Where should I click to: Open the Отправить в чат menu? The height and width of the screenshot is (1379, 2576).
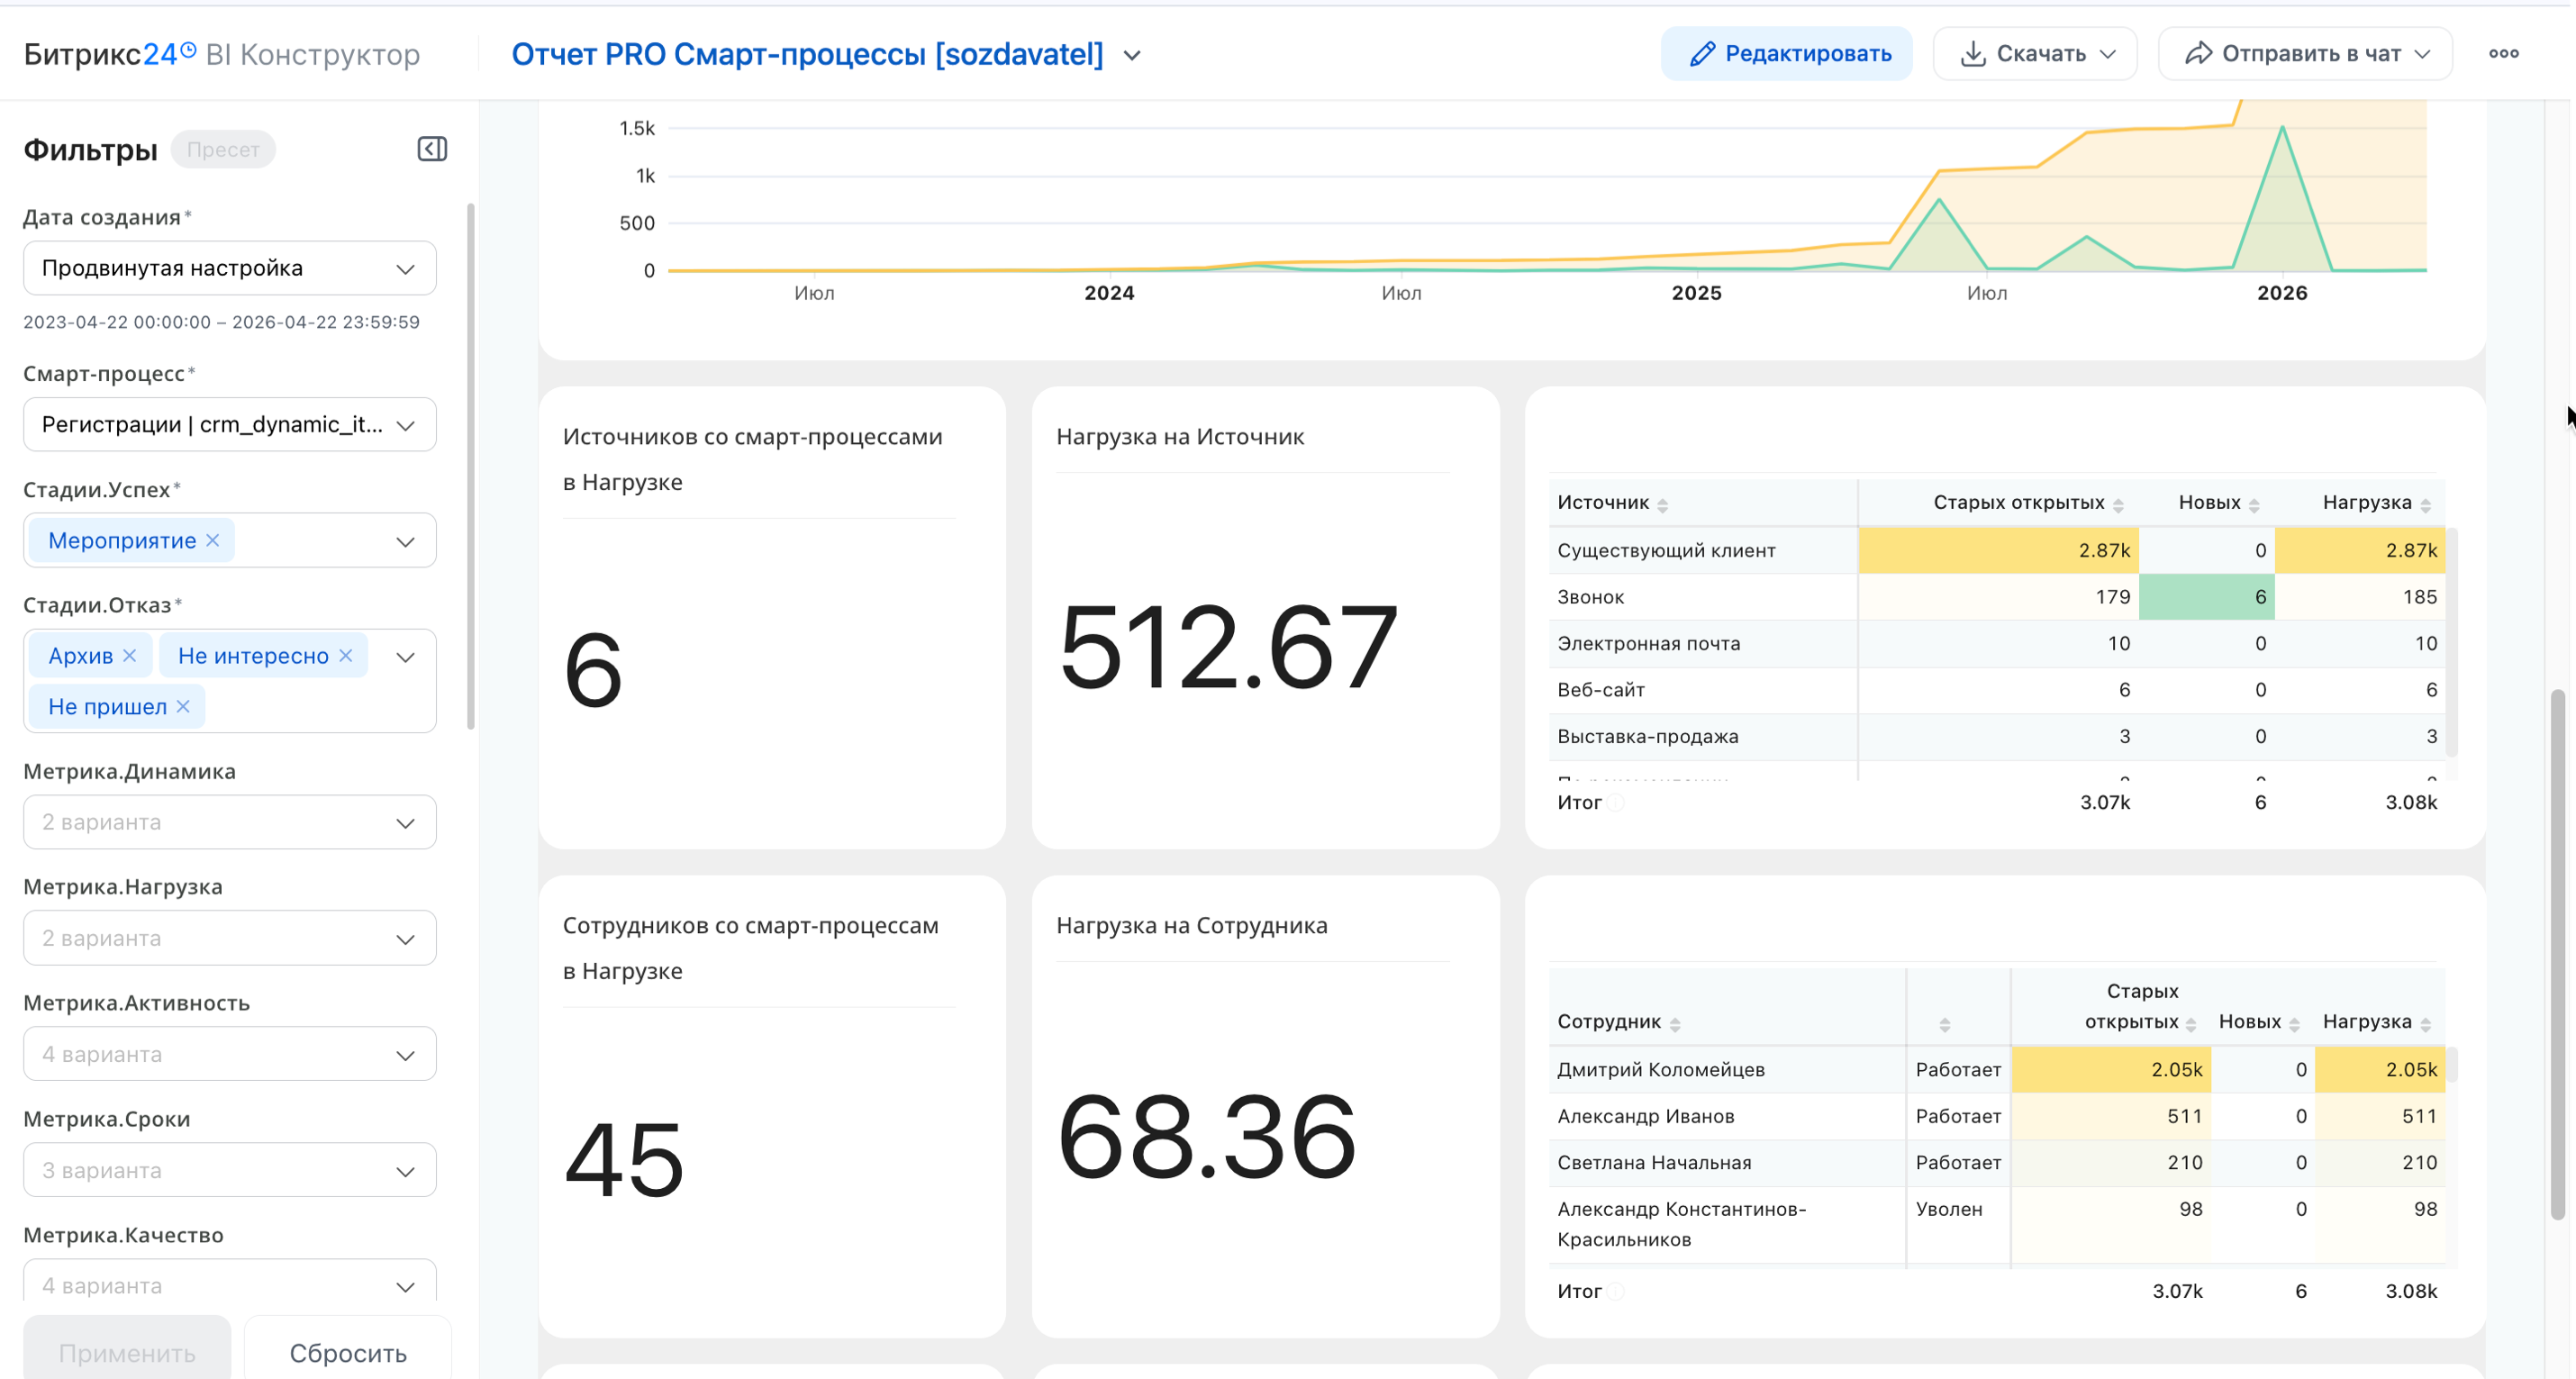[x=2304, y=54]
